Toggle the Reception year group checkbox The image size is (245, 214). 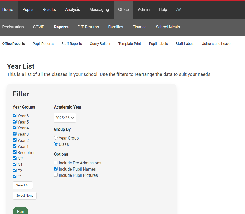click(15, 152)
